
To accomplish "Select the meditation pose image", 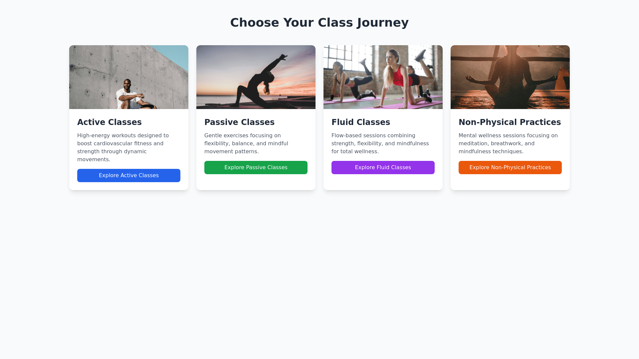I will pyautogui.click(x=510, y=77).
